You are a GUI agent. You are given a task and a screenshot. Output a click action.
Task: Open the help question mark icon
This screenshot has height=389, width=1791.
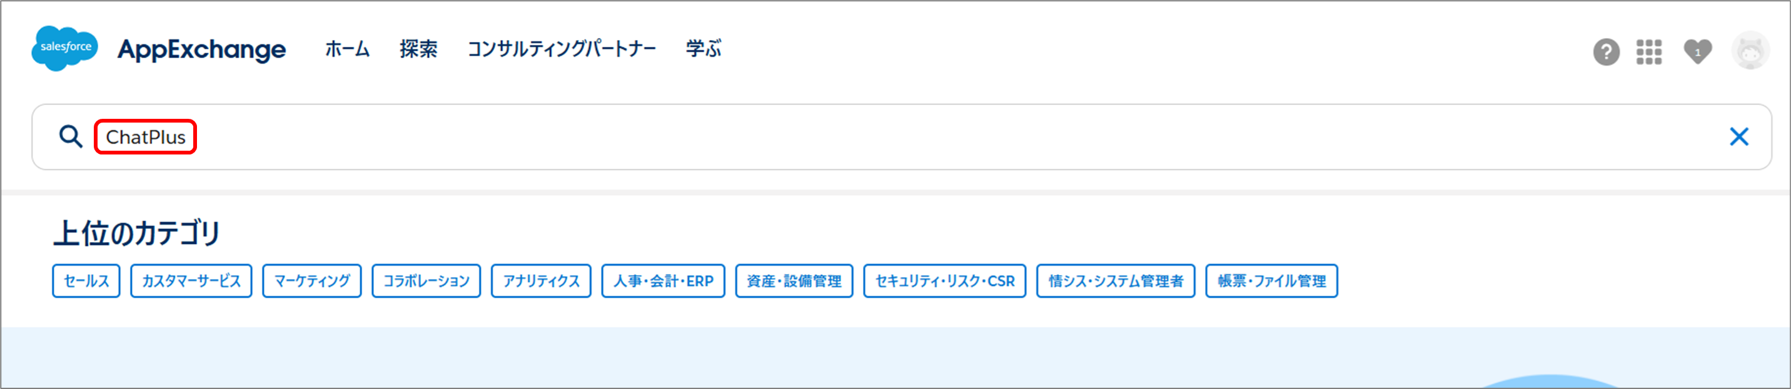click(x=1606, y=52)
